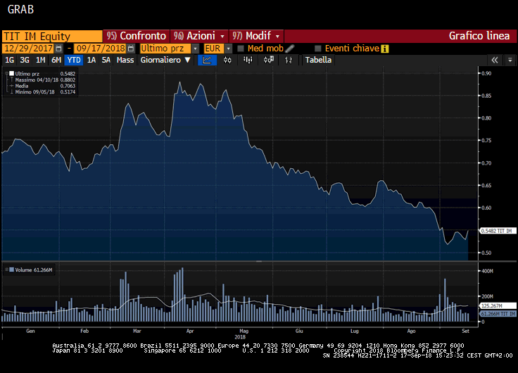This screenshot has width=518, height=373.
Task: Select the bar chart type icon
Action: 248,60
